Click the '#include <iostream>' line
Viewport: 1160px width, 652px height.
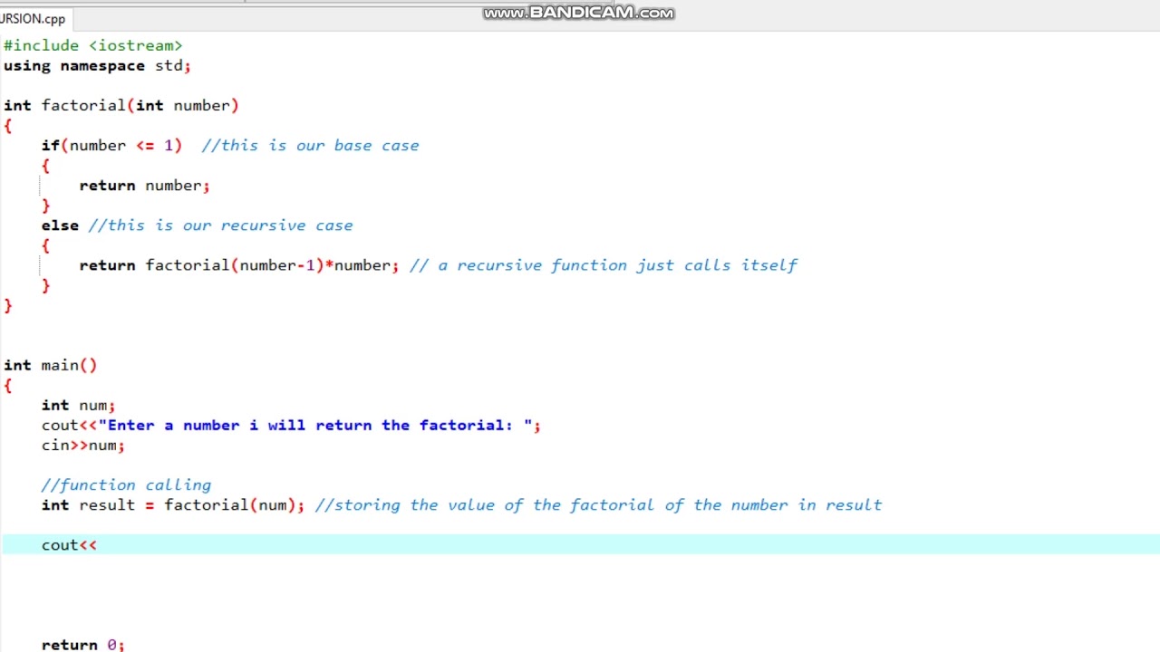tap(93, 45)
